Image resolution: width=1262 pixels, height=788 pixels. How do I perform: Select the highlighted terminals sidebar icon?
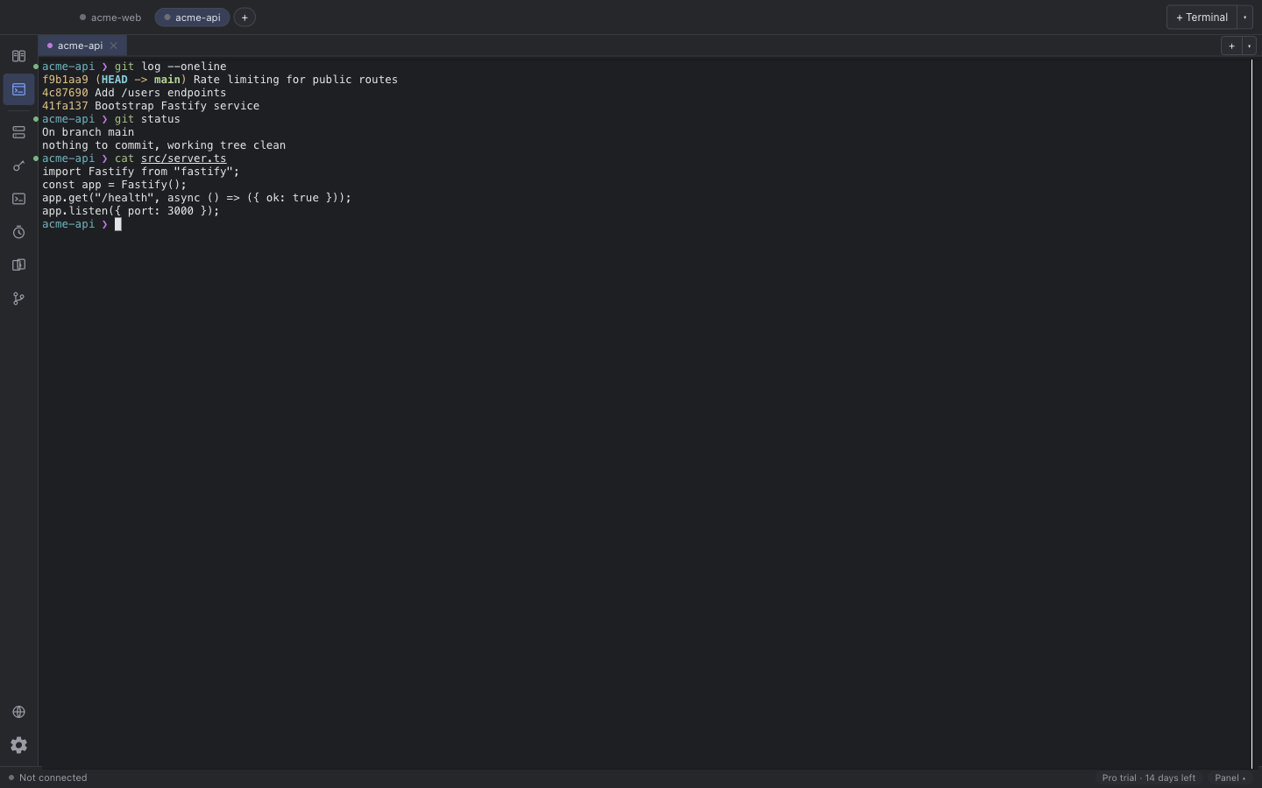coord(18,89)
